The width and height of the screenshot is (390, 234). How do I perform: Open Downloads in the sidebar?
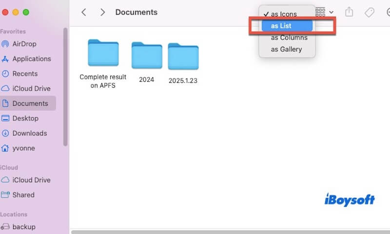[29, 133]
